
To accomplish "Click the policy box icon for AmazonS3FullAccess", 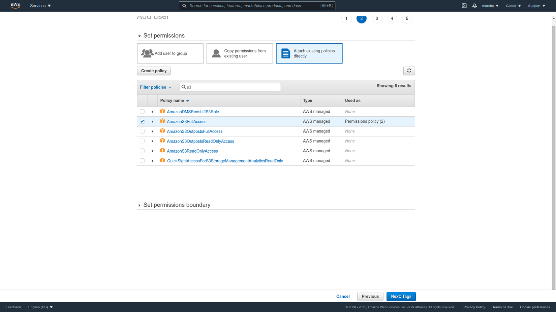I will click(162, 121).
